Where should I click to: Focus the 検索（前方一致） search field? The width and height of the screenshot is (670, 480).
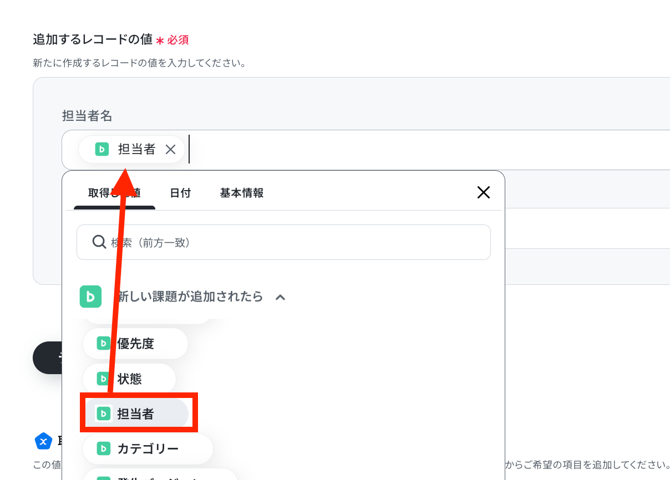(283, 242)
